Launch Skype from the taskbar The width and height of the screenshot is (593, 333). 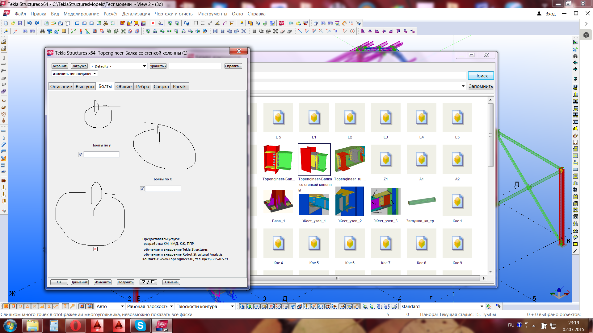(140, 326)
